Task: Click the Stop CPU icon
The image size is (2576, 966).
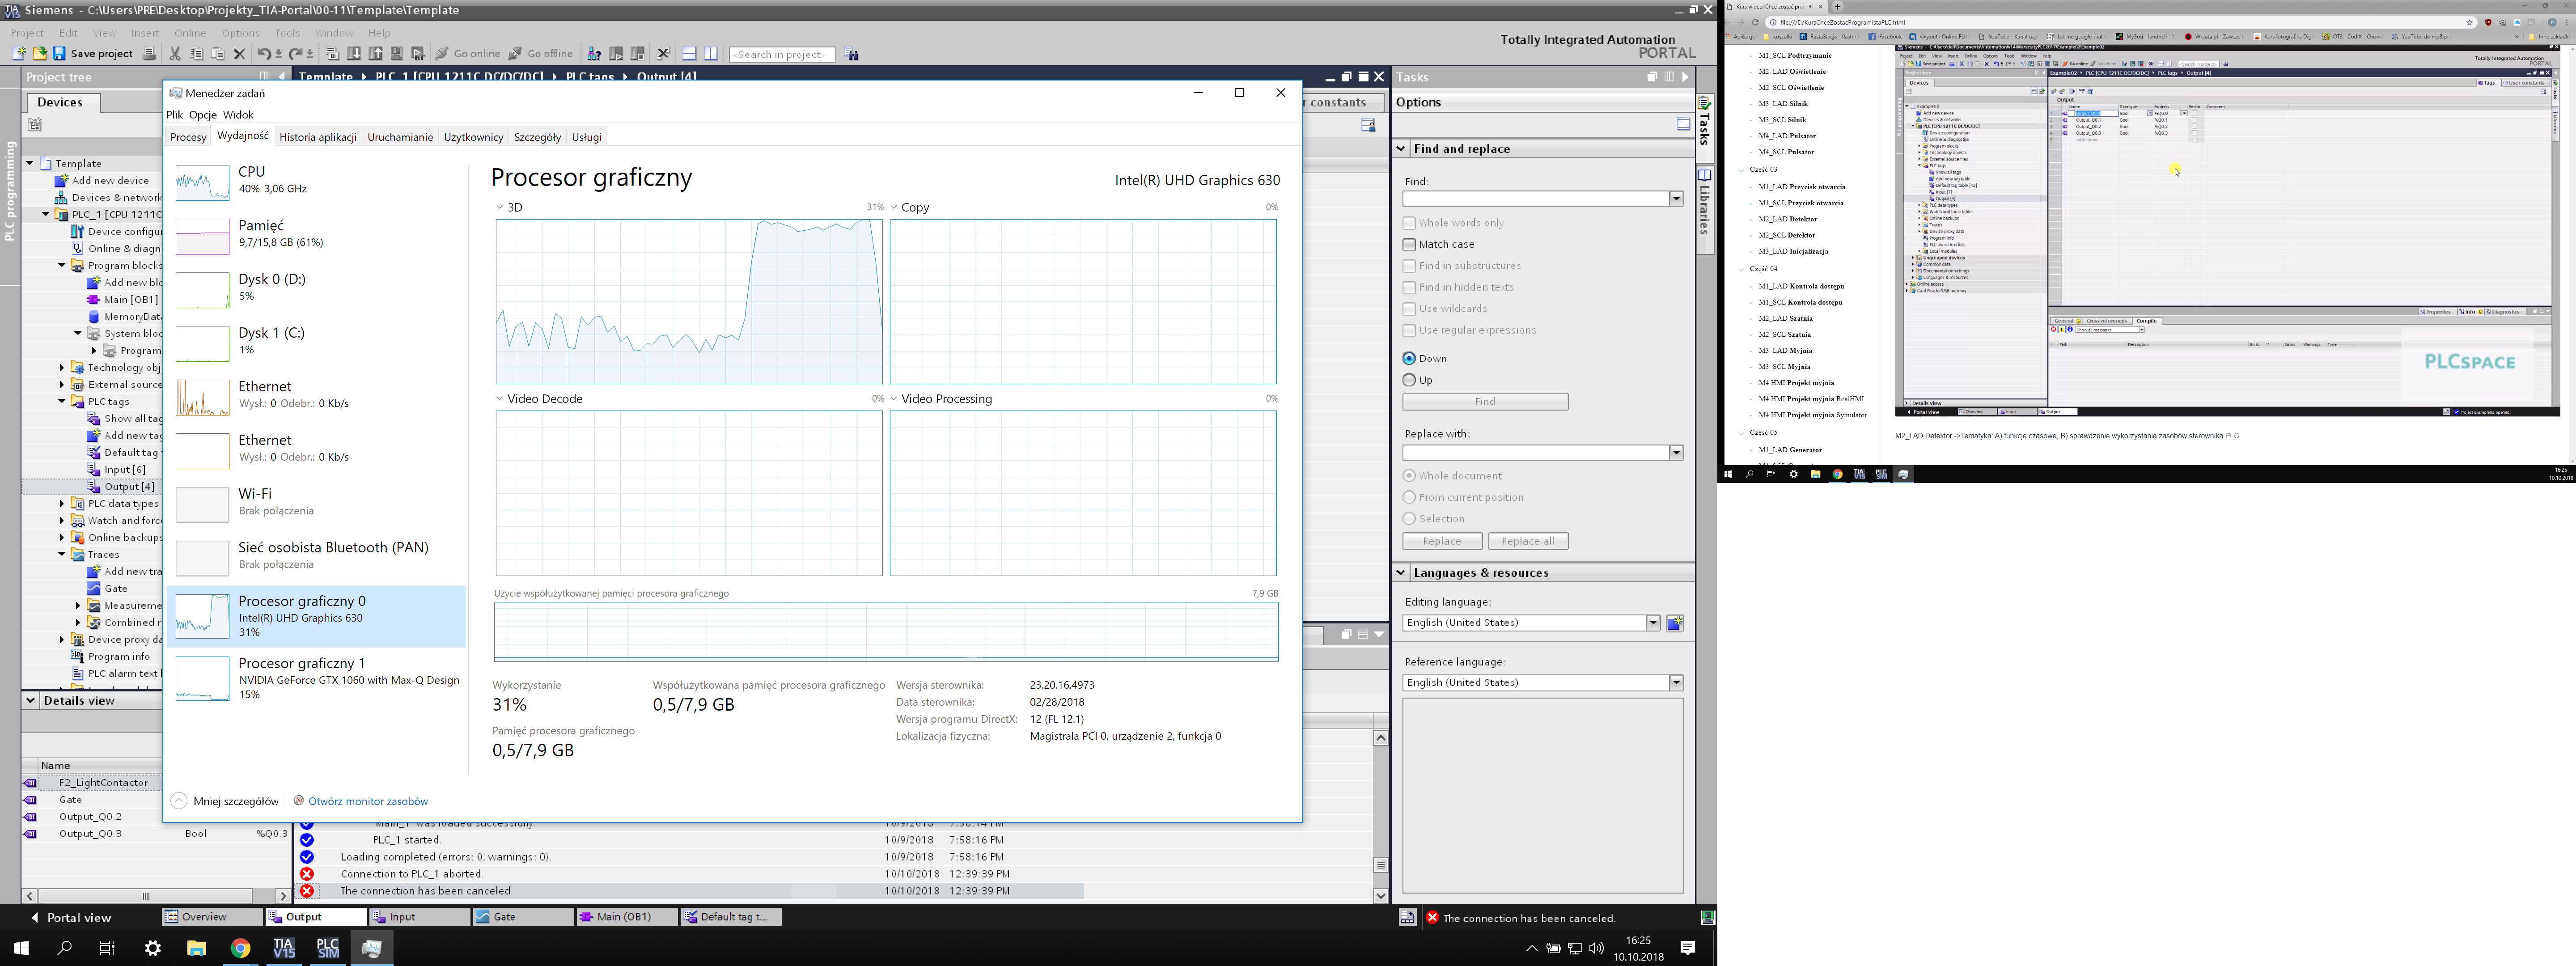Action: click(637, 54)
